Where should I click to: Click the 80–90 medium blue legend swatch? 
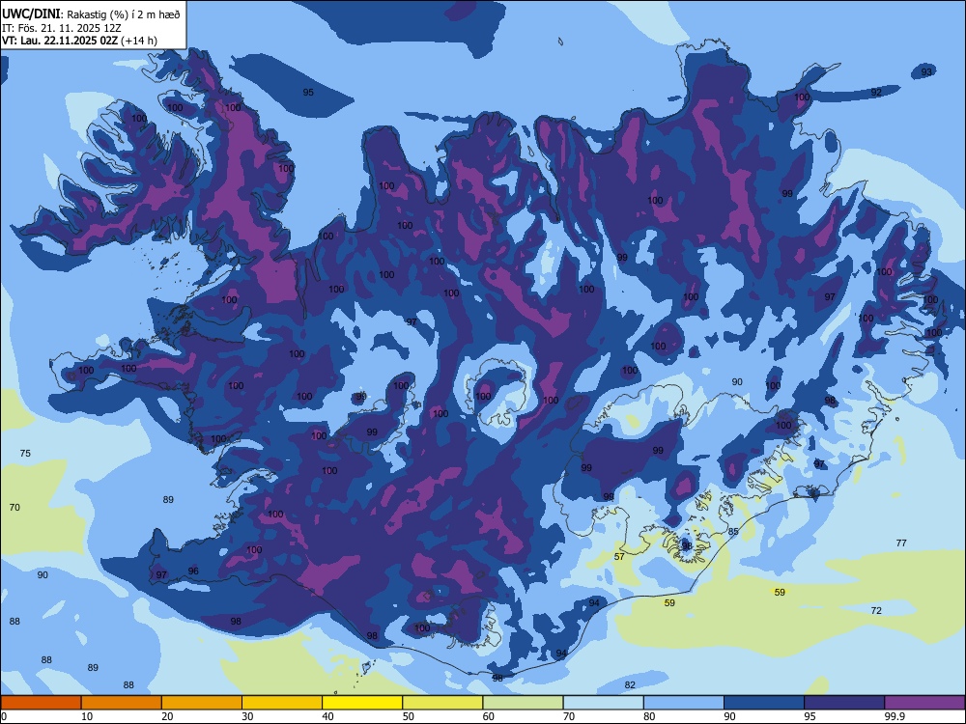[x=684, y=703]
